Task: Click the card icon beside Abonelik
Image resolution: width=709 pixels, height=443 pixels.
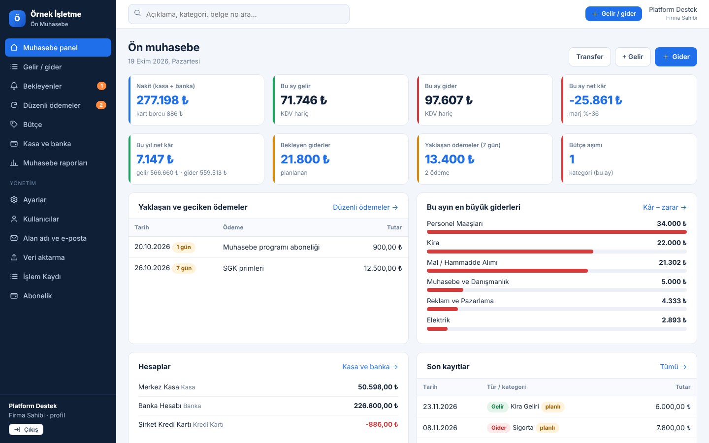Action: (14, 296)
